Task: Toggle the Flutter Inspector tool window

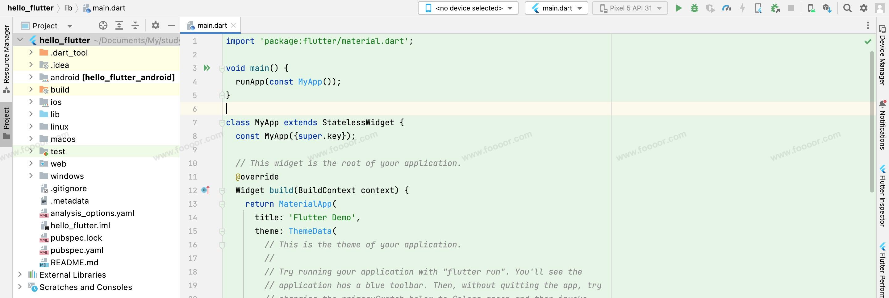Action: coord(882,197)
